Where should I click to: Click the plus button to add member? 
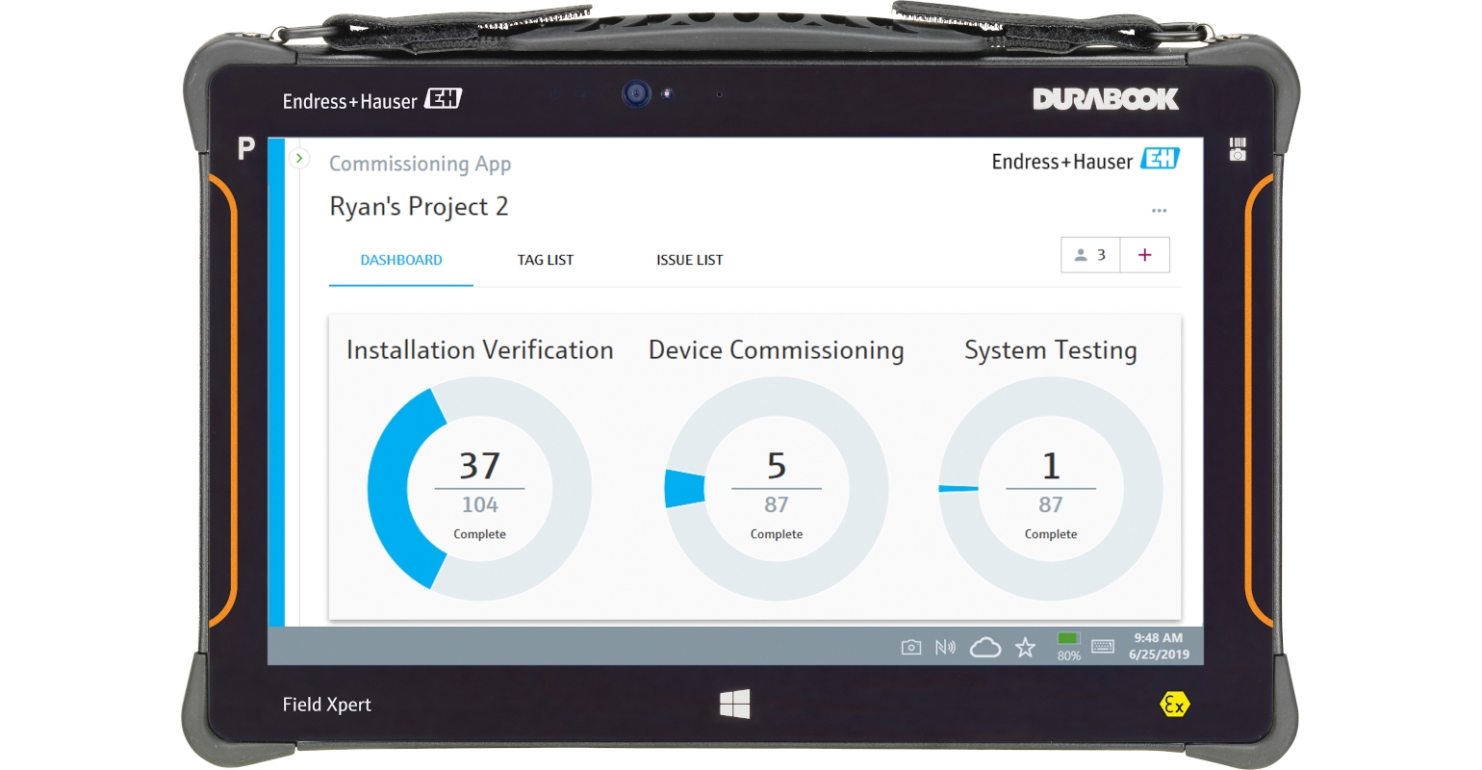coord(1145,255)
